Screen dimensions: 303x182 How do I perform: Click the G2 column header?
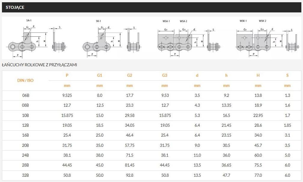[130, 75]
